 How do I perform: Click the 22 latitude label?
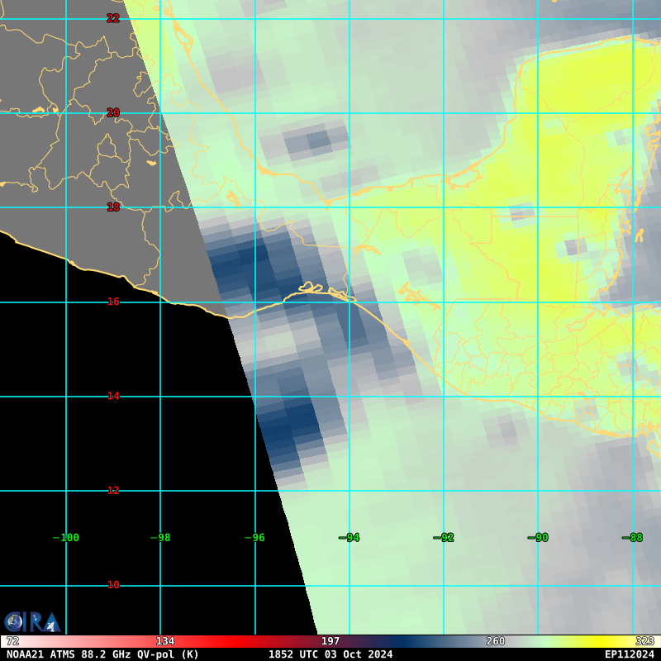pos(113,18)
